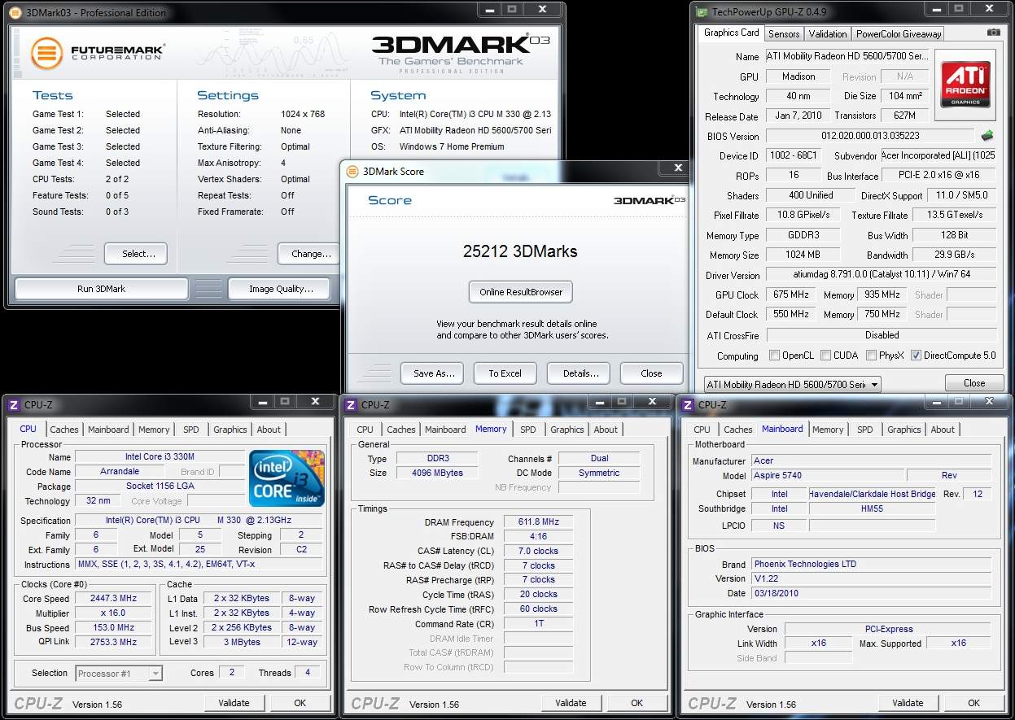Click CPU-Z icon in the Memory window title

350,404
